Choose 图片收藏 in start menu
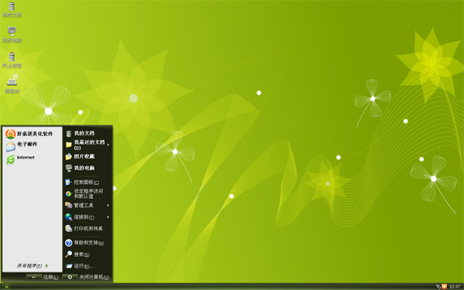 (x=80, y=156)
